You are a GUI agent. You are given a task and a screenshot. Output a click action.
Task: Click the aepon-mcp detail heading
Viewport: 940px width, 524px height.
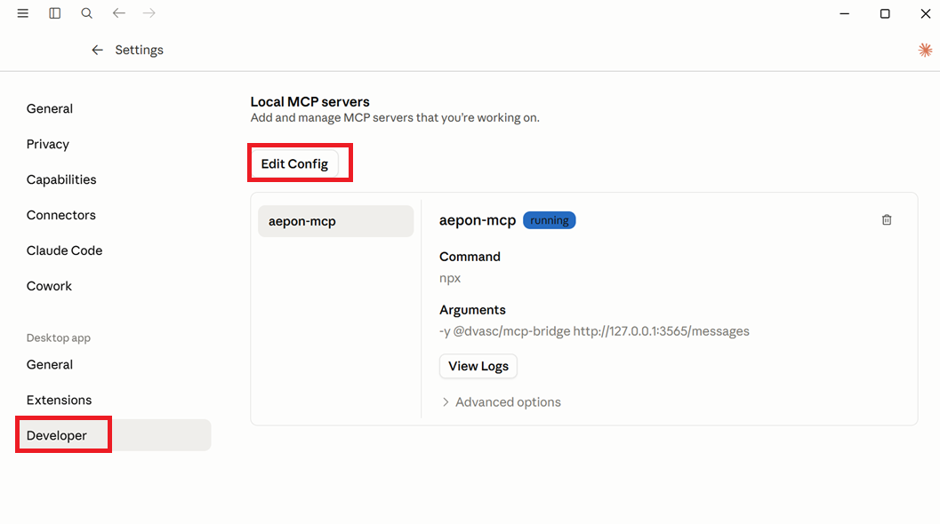pyautogui.click(x=478, y=220)
